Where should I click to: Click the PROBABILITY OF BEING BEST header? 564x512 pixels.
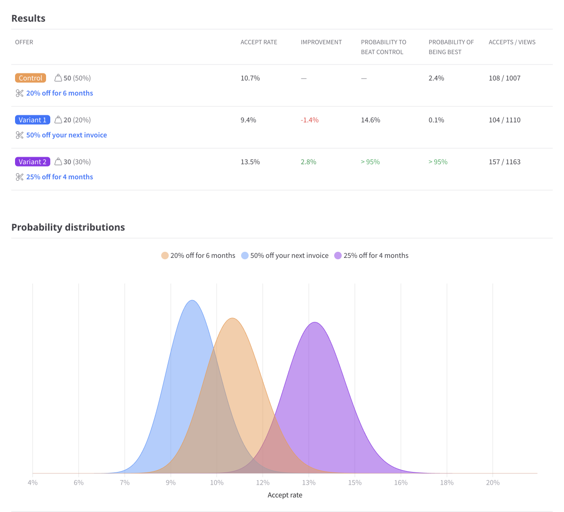point(451,47)
